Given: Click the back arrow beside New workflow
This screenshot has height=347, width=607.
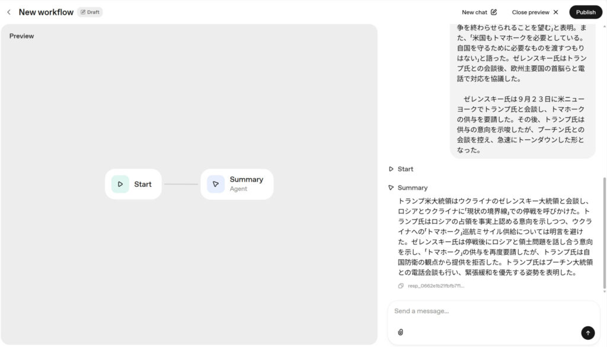Looking at the screenshot, I should click(8, 12).
